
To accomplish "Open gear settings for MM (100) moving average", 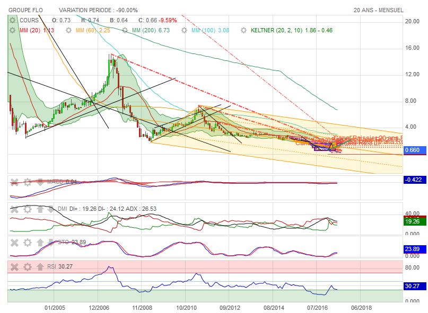I will 184,30.
